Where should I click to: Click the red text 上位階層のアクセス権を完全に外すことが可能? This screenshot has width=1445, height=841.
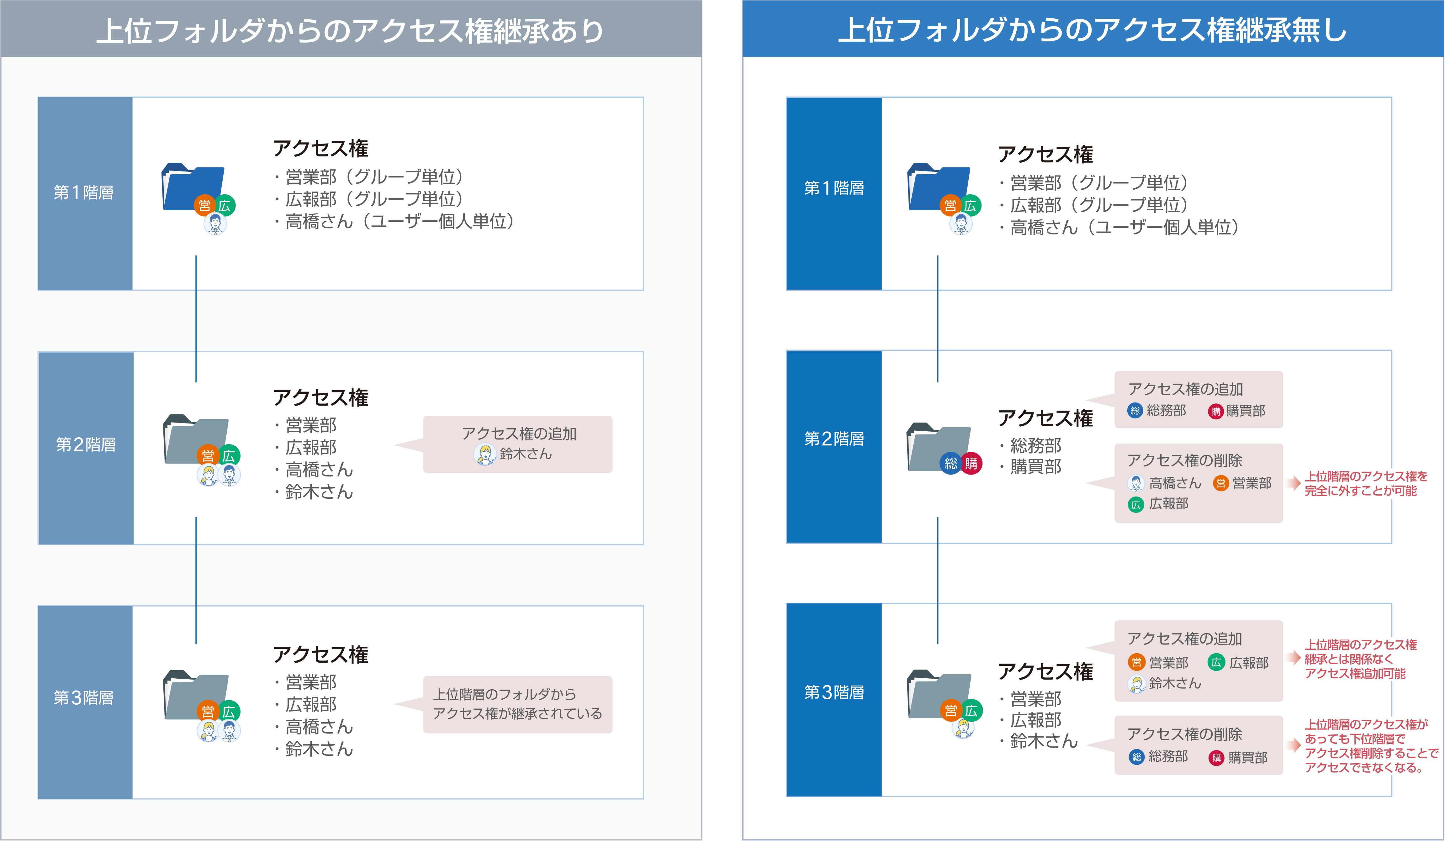tap(1366, 483)
